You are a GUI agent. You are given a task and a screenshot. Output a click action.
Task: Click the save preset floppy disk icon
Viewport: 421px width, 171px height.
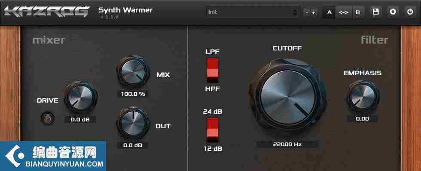click(x=376, y=12)
